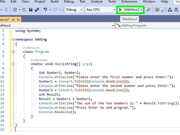This screenshot has height=135, width=180.
Task: Click the New Project toolbar icon
Action: (x=15, y=10)
